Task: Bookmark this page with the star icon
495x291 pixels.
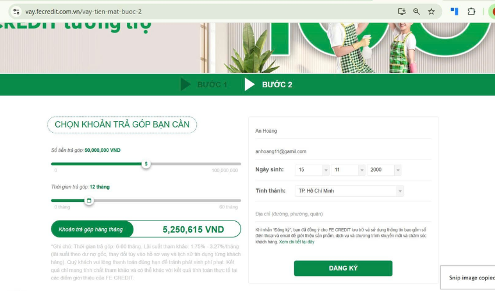Action: pyautogui.click(x=431, y=12)
